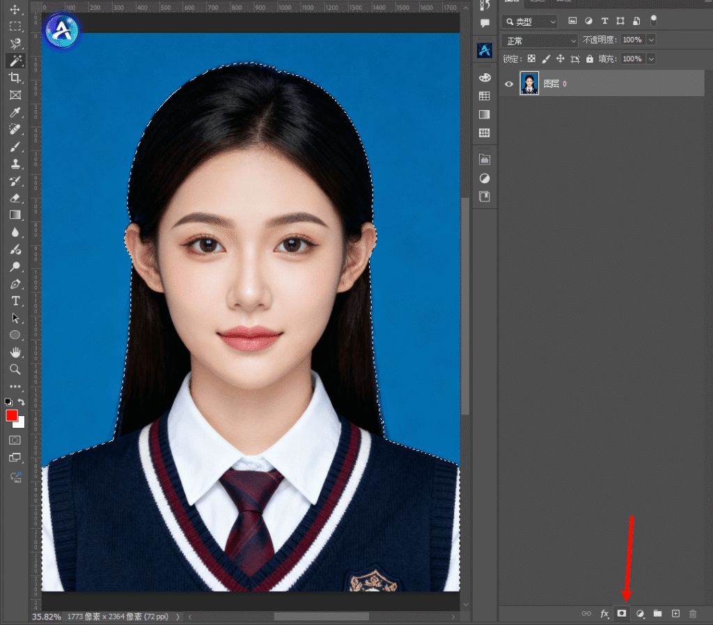The image size is (713, 625).
Task: Hide layer 图层 0 with eye icon
Action: pyautogui.click(x=509, y=84)
